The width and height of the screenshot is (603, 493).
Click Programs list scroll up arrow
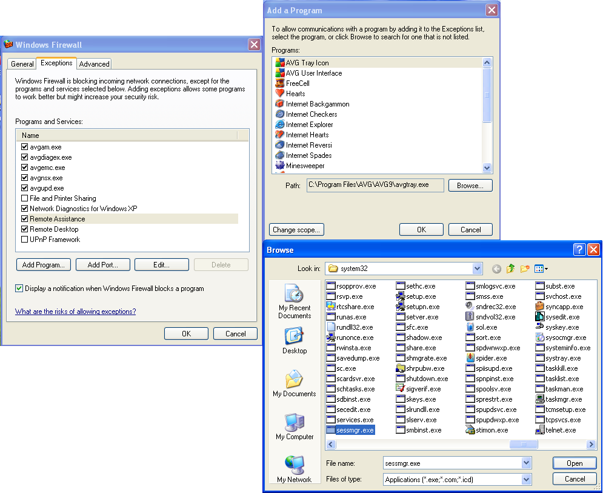click(x=487, y=62)
